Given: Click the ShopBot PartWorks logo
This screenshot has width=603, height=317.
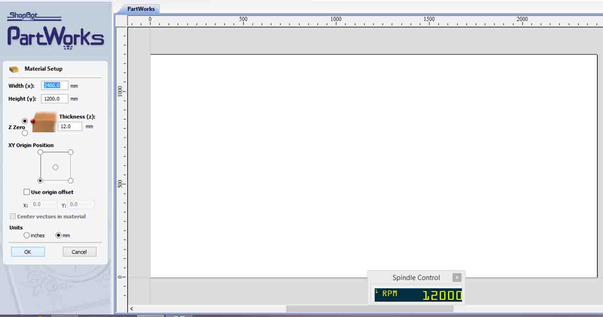Looking at the screenshot, I should click(x=55, y=31).
